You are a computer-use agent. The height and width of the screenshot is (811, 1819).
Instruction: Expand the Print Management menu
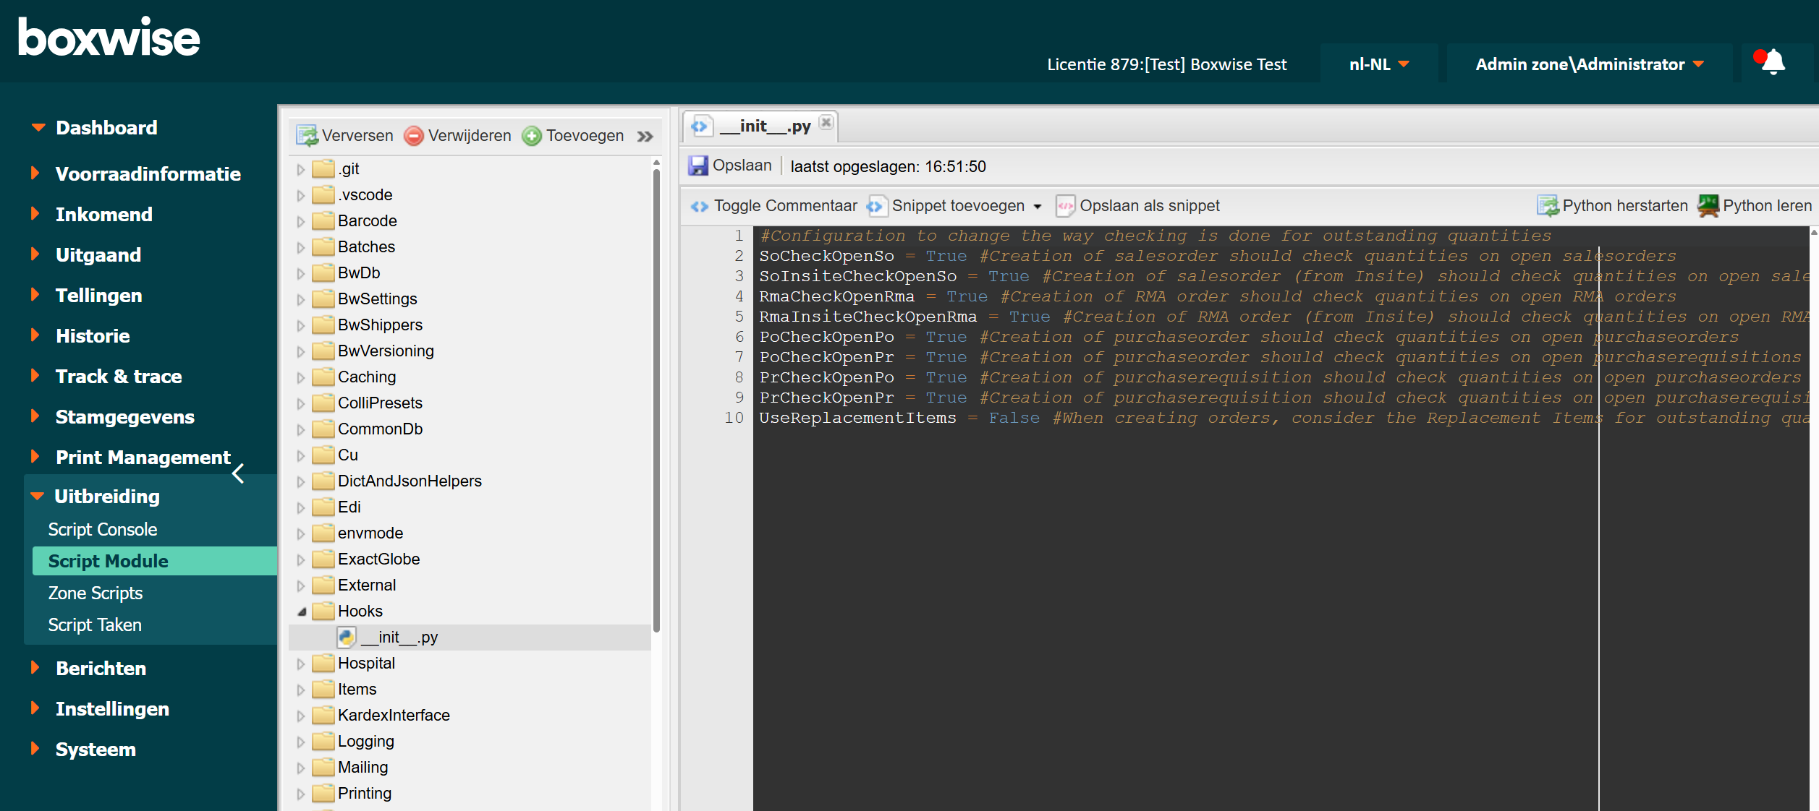point(143,458)
